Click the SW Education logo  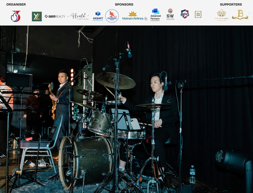pyautogui.click(x=170, y=14)
